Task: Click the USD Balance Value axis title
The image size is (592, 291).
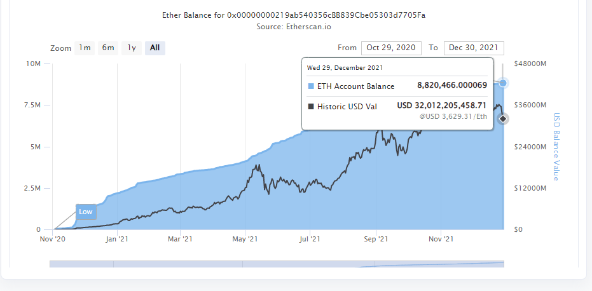Action: click(556, 147)
